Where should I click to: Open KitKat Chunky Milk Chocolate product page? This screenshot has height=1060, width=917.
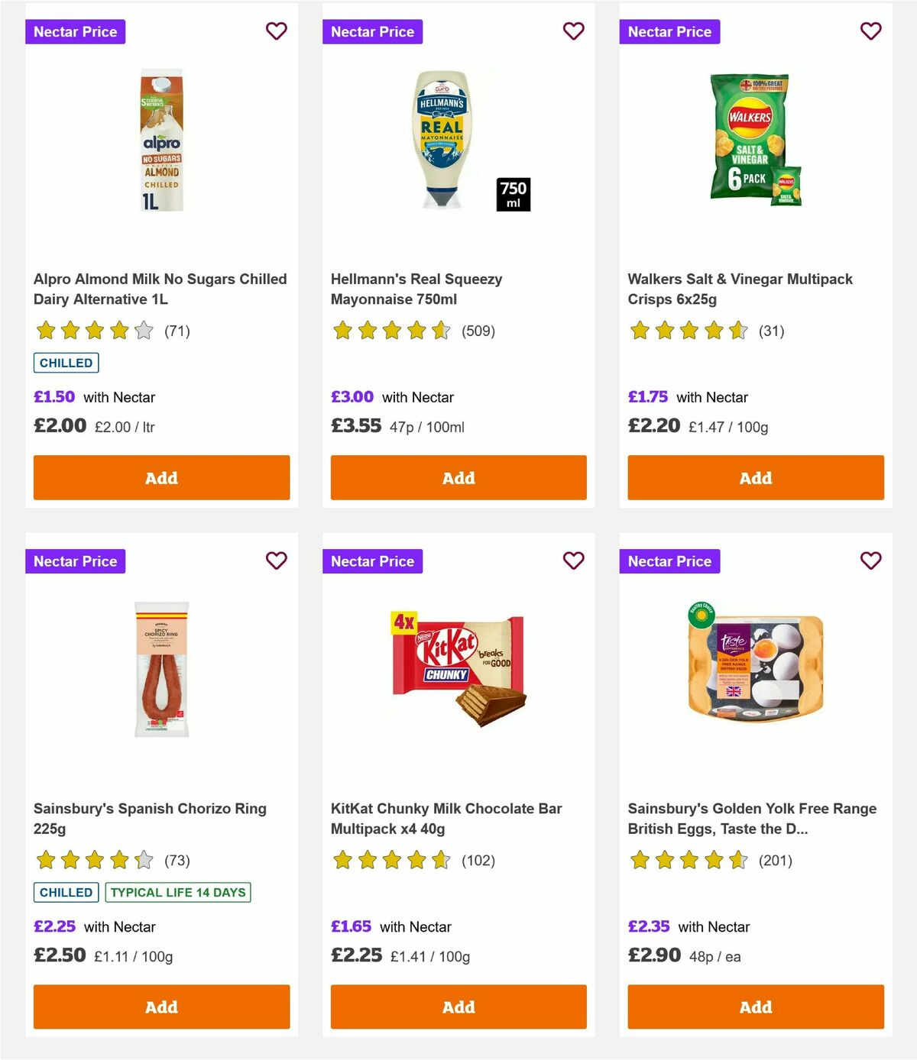point(446,818)
